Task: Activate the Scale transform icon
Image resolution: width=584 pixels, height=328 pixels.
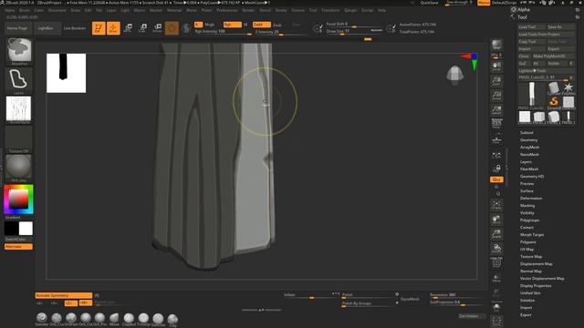Action: (142, 28)
